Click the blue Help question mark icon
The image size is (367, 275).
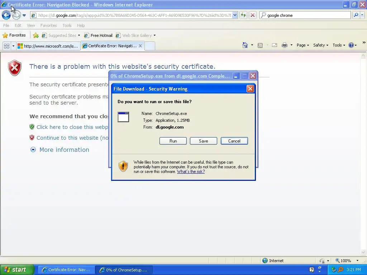tap(351, 45)
